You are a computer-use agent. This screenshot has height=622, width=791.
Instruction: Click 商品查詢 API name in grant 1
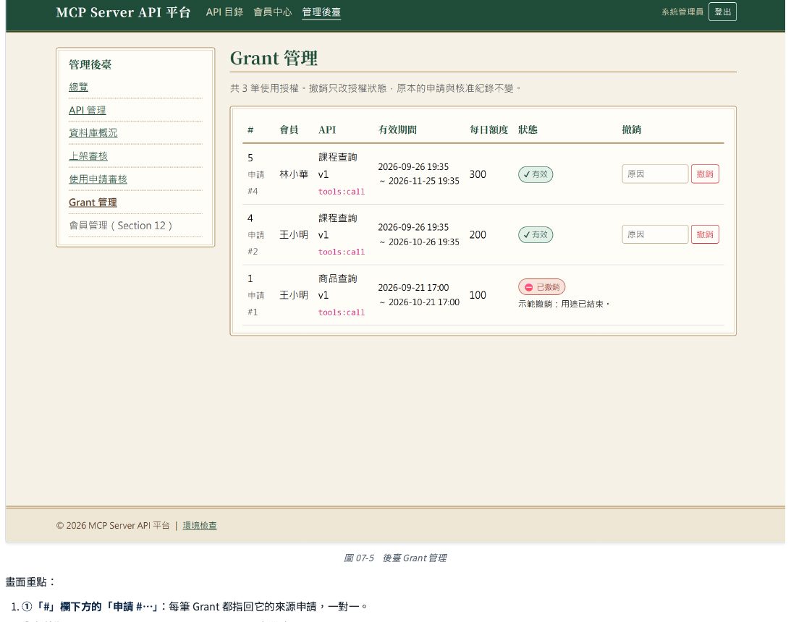pos(337,278)
